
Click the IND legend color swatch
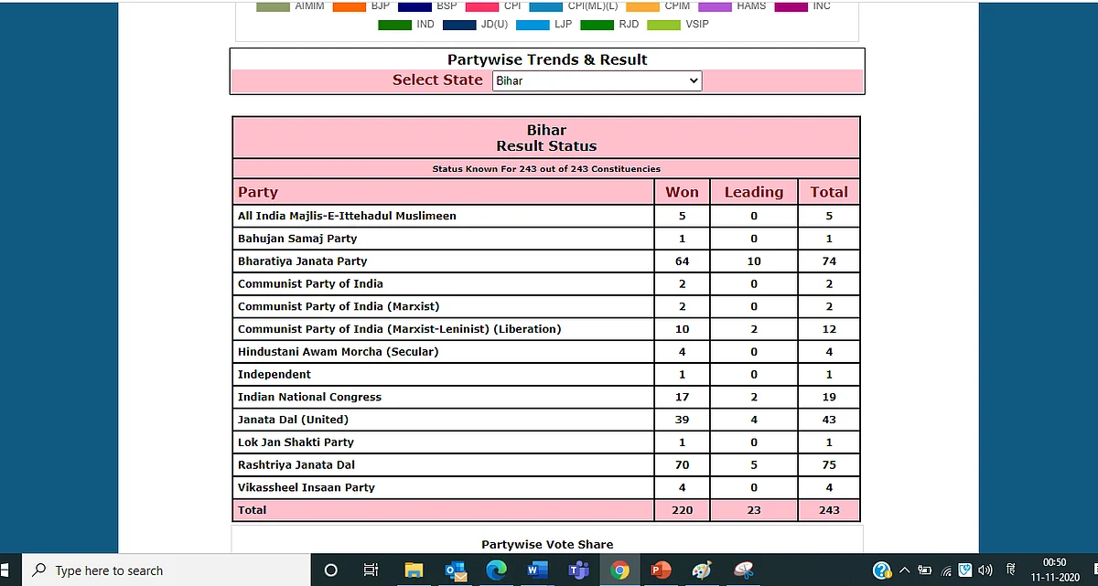point(394,25)
